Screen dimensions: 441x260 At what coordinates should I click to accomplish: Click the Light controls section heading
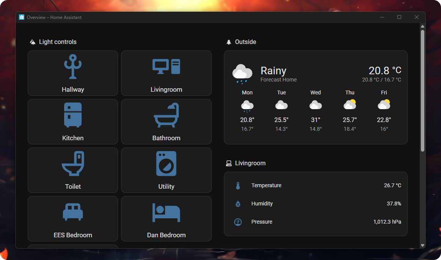coord(58,42)
